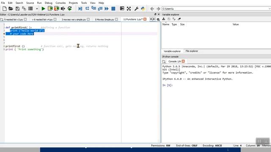Sort by Type column header
The height and width of the screenshot is (152, 271).
pyautogui.click(x=174, y=24)
